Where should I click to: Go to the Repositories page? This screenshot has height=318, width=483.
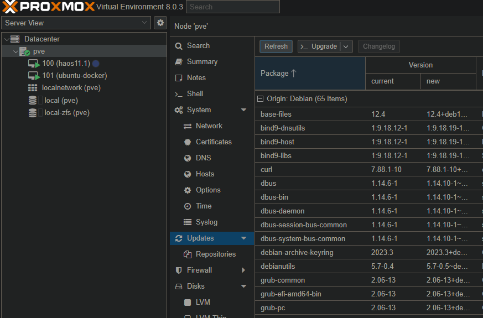click(x=215, y=254)
